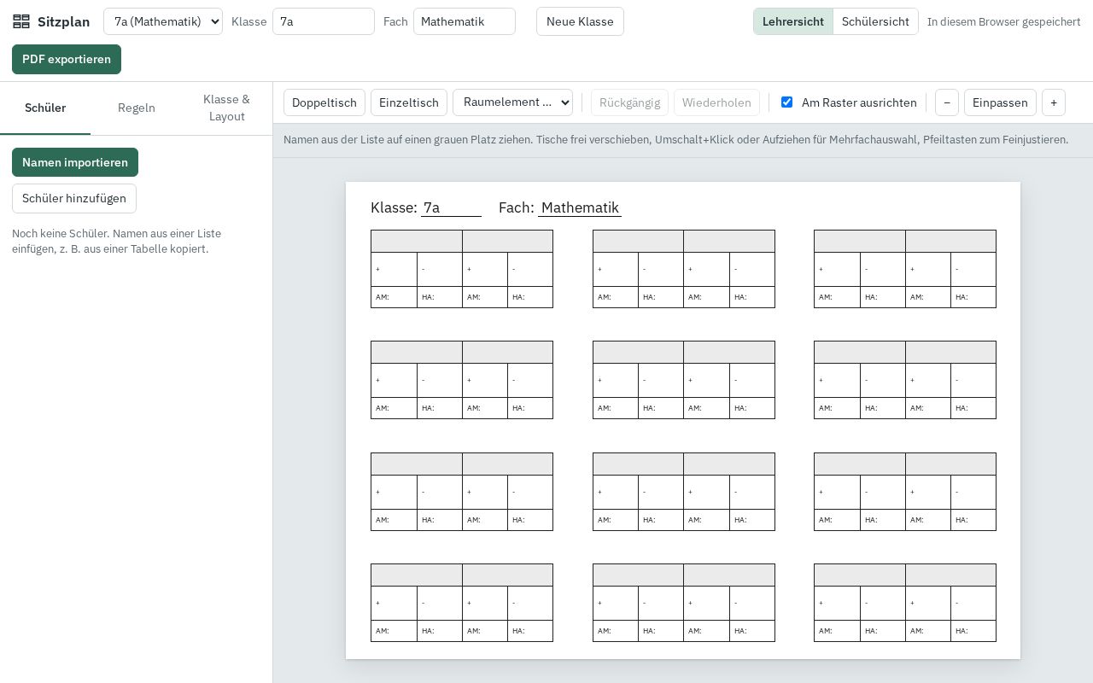Click PDF exportieren button
The width and height of the screenshot is (1093, 683).
point(67,60)
